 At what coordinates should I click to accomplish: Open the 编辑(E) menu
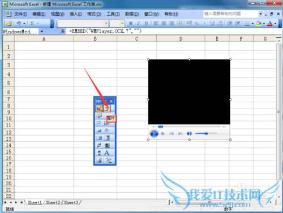tap(39, 14)
